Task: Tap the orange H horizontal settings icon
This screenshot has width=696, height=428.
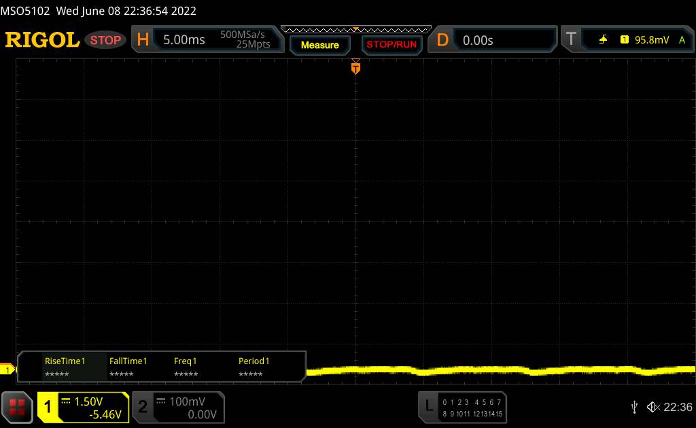Action: coord(143,40)
